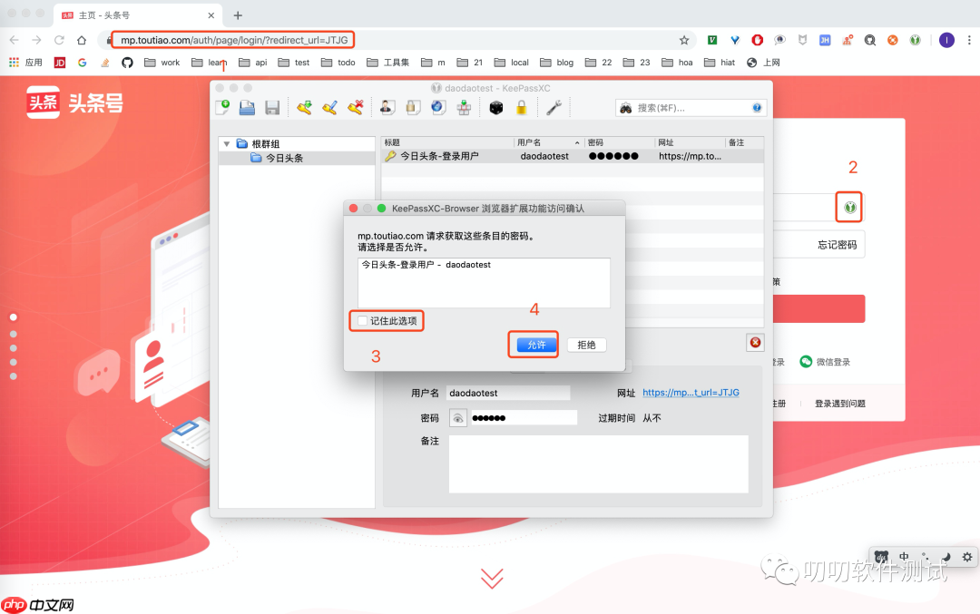The height and width of the screenshot is (614, 980).
Task: Switch input method via the 中 menu bar icon
Action: pyautogui.click(x=903, y=555)
